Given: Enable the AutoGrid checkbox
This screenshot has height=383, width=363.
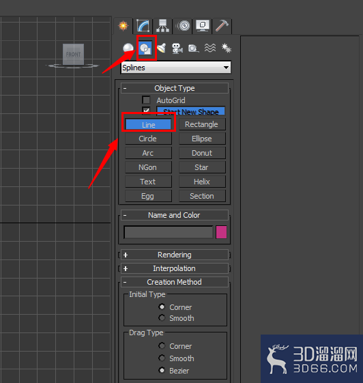Looking at the screenshot, I should [146, 100].
